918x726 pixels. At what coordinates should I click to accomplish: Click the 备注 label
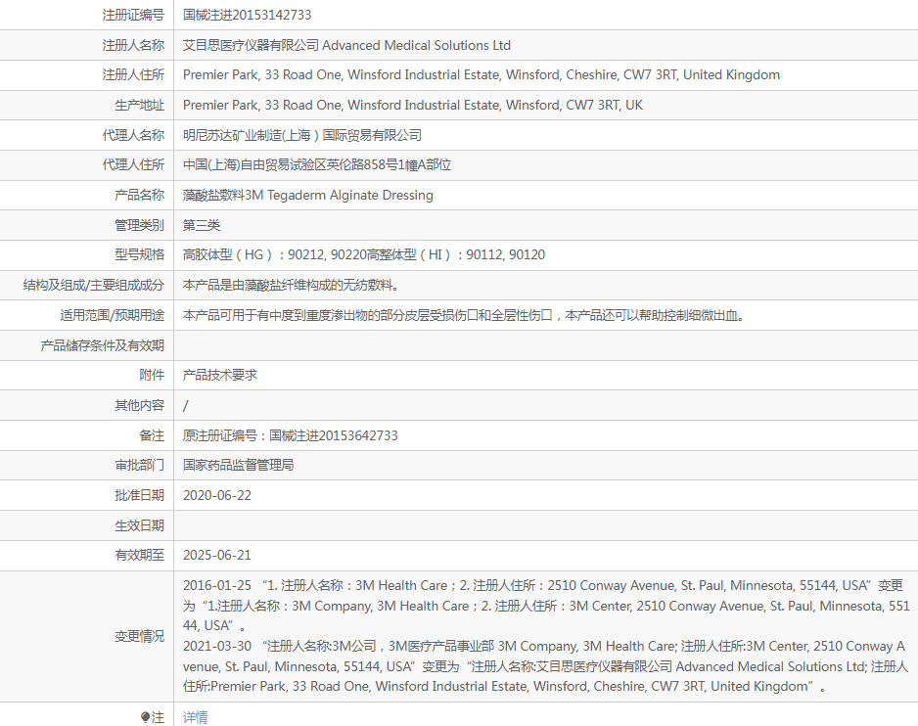tap(152, 435)
